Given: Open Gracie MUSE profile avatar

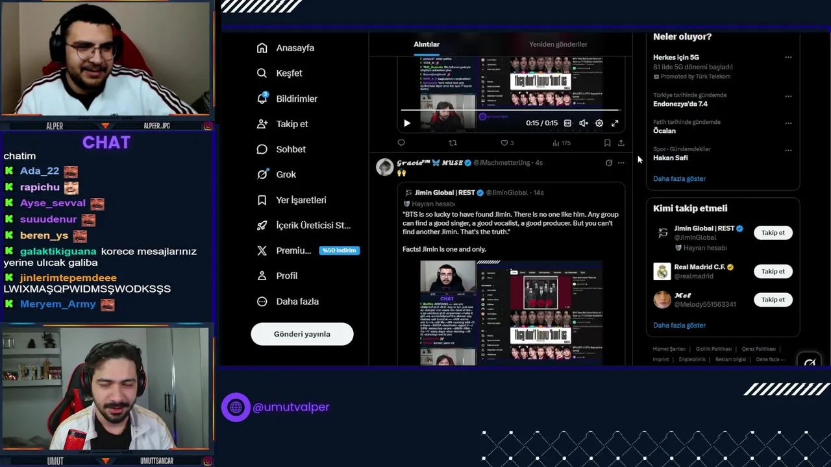Looking at the screenshot, I should point(385,167).
